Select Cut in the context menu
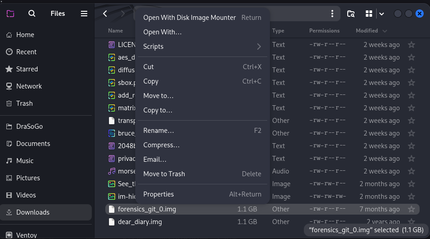 click(x=203, y=67)
